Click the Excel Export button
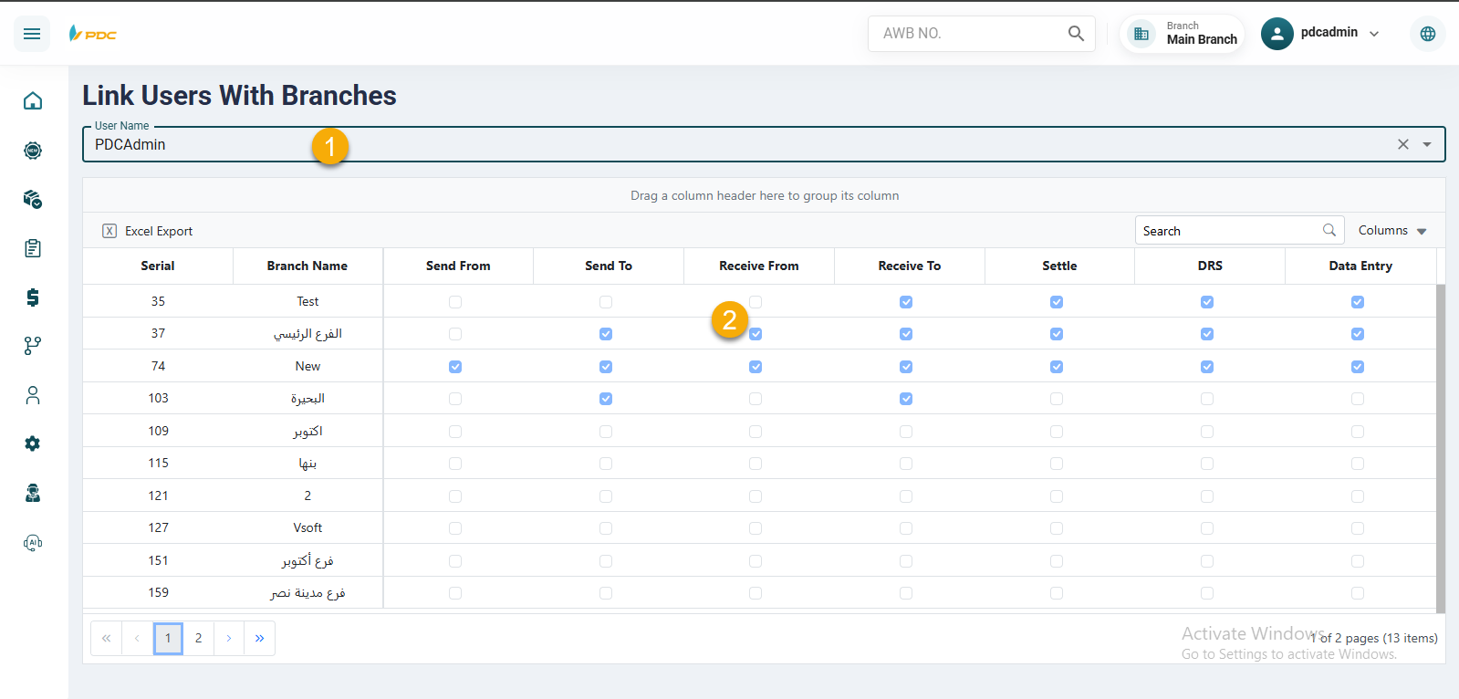 tap(148, 231)
